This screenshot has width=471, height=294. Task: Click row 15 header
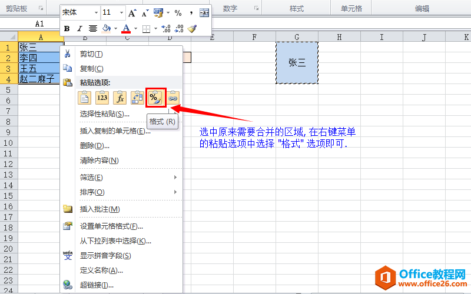(x=9, y=196)
